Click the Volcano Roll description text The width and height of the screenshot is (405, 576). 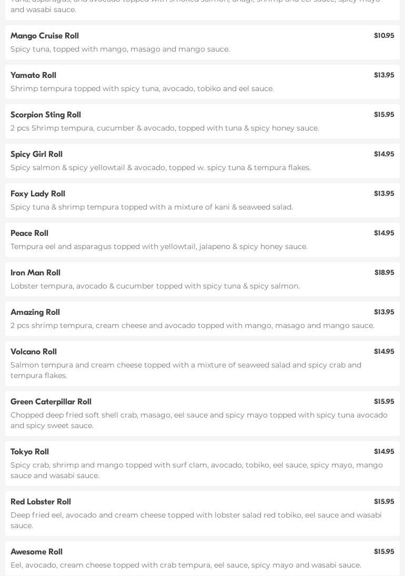pyautogui.click(x=186, y=370)
